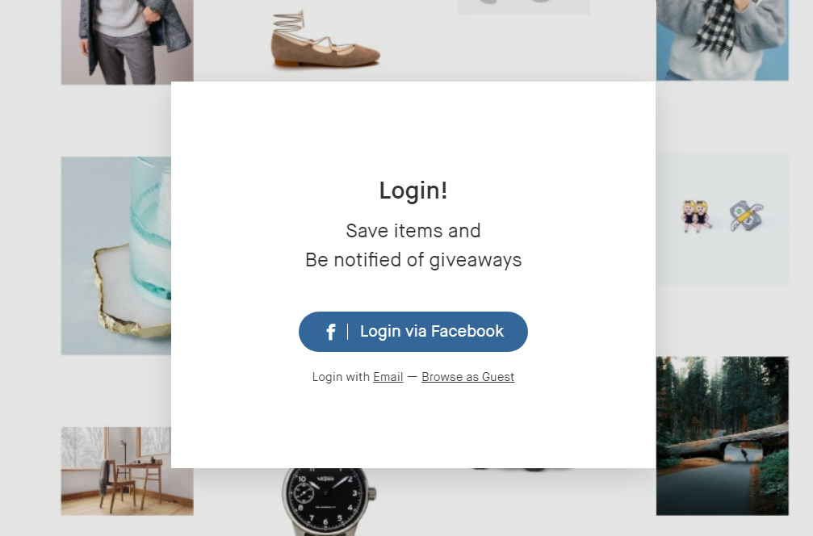The height and width of the screenshot is (536, 813).
Task: Click the twin dancers emoji pin
Action: (697, 216)
